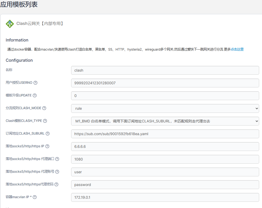The height and width of the screenshot is (208, 262).
Task: Open help icon beside 代理端口 label
Action: click(x=57, y=159)
